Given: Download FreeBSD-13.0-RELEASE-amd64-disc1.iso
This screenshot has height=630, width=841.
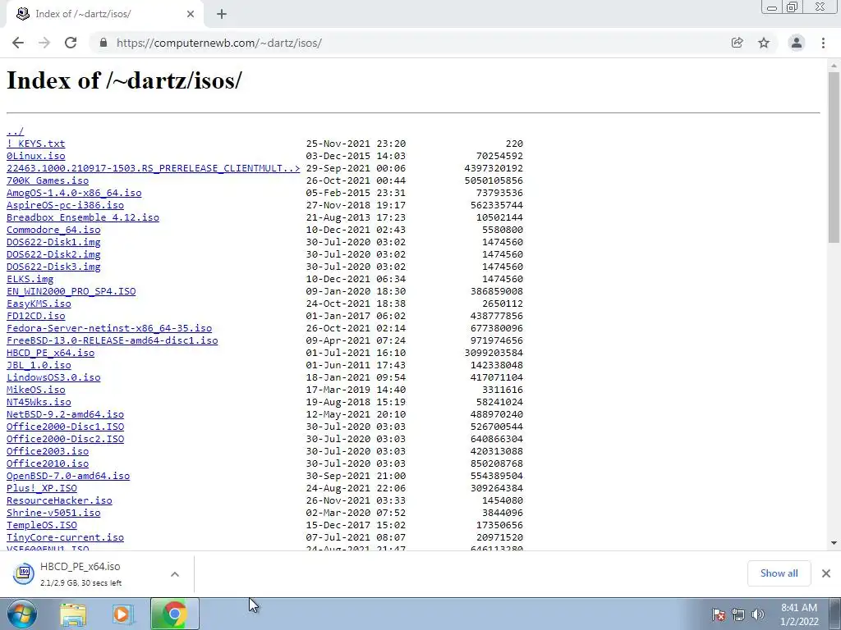Looking at the screenshot, I should 112,340.
